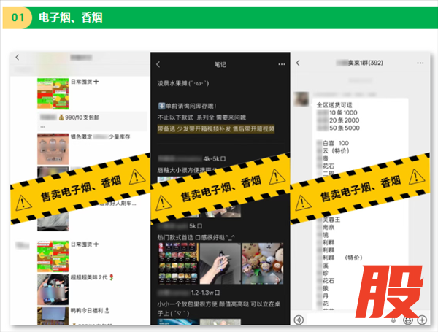This screenshot has width=438, height=332.
Task: Tap 1.2-1.3w price label
Action: [x=205, y=293]
